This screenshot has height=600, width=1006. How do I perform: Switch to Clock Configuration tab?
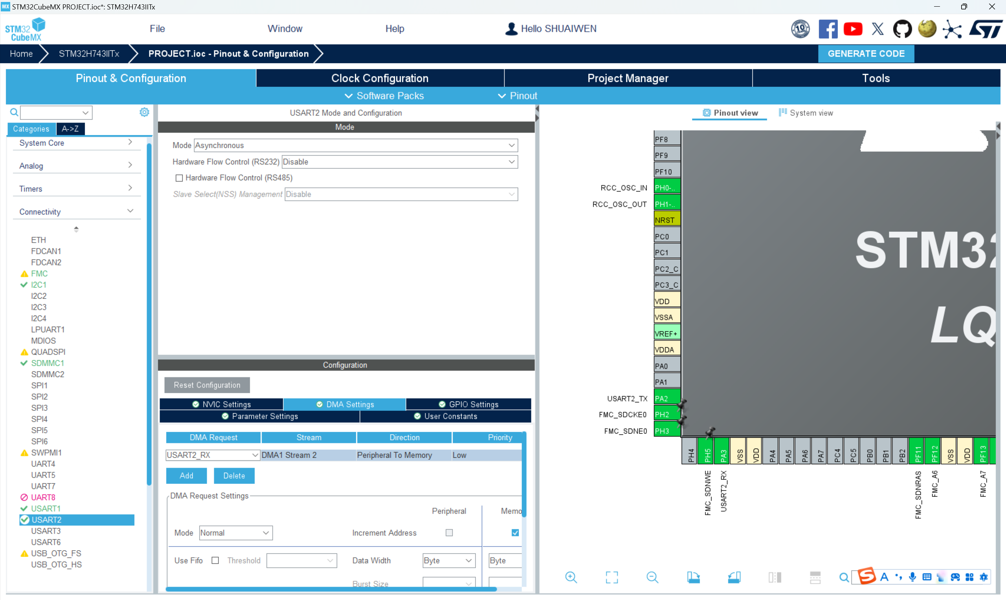(x=380, y=78)
